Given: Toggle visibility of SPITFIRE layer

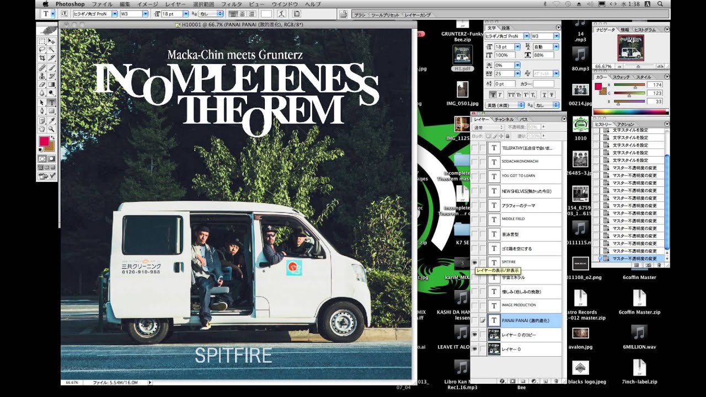Looking at the screenshot, I should coord(474,262).
